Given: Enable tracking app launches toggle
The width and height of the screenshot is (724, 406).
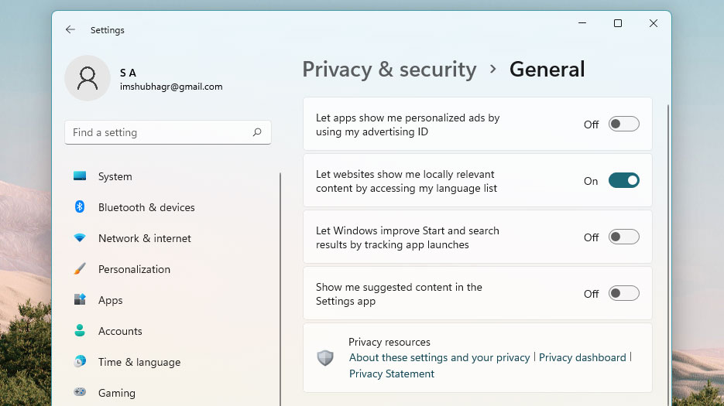Looking at the screenshot, I should [x=624, y=237].
